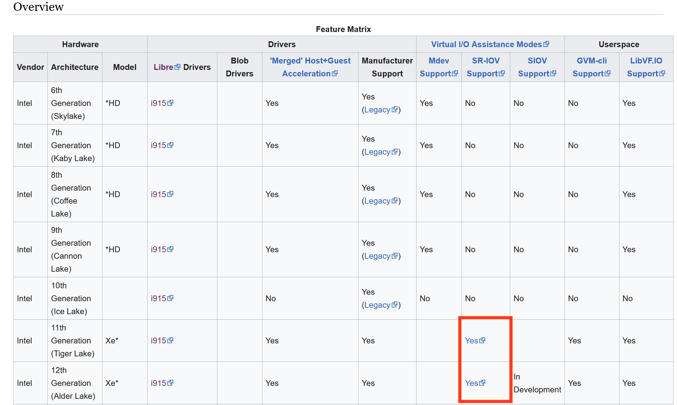Click external-link icon after Acceleration header
This screenshot has height=405, width=677.
point(335,73)
